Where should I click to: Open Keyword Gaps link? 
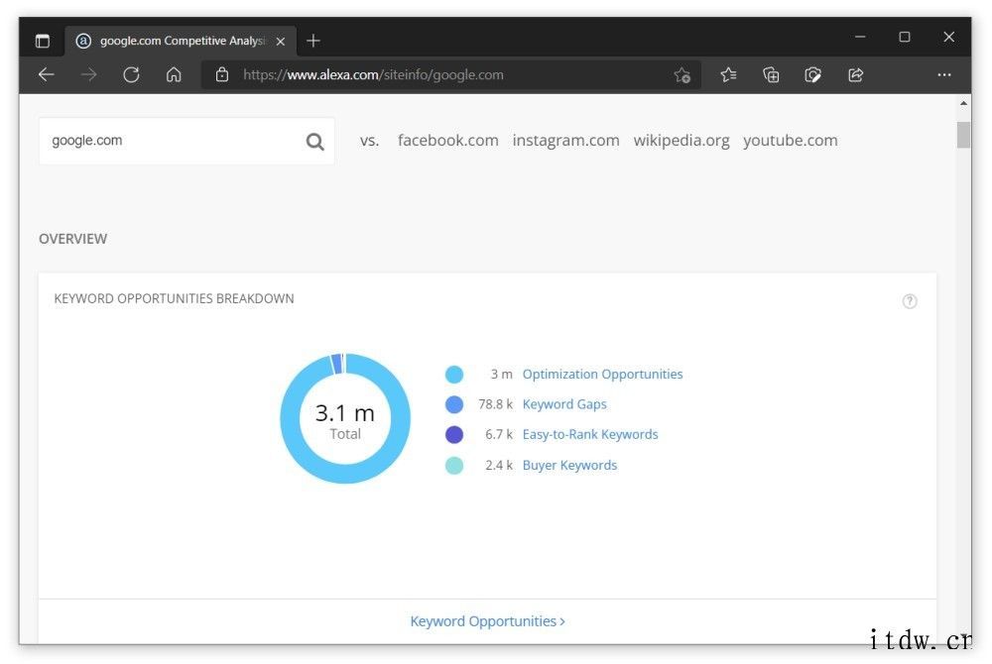[564, 404]
